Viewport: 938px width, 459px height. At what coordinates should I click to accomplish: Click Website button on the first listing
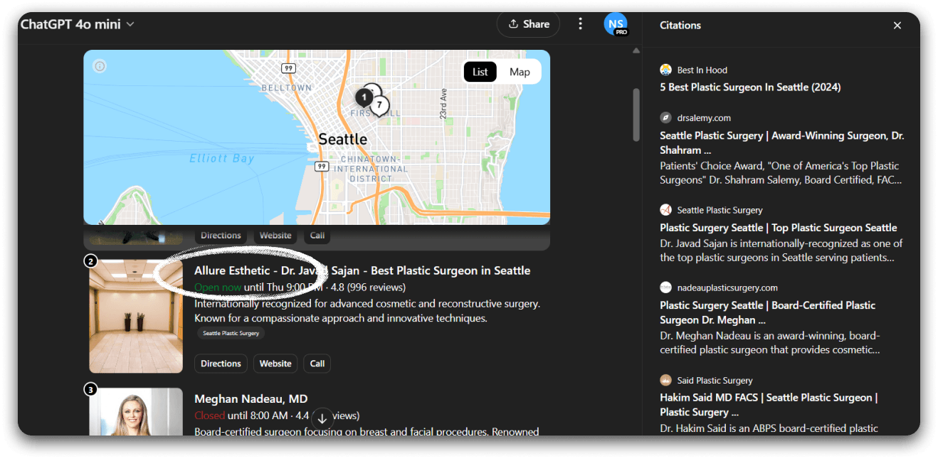point(275,236)
